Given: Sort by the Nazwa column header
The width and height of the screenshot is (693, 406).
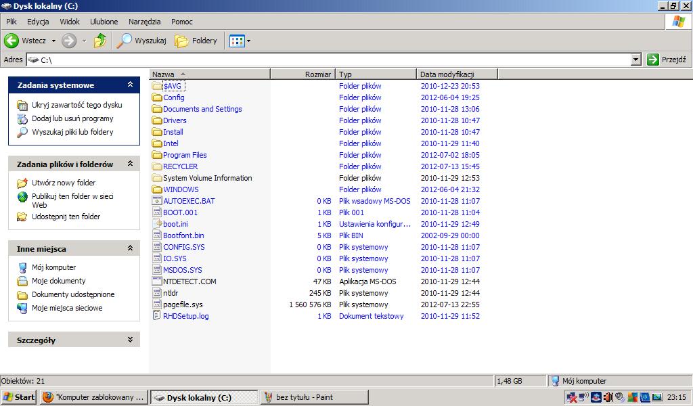Looking at the screenshot, I should point(210,74).
